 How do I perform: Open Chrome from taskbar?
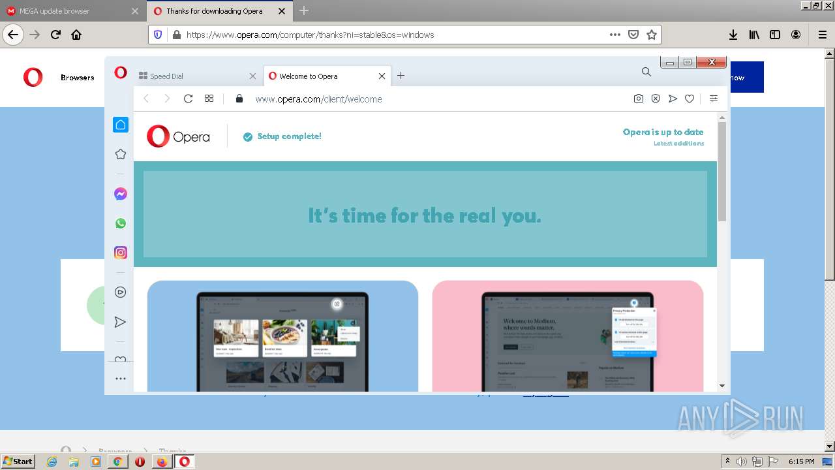pos(117,462)
